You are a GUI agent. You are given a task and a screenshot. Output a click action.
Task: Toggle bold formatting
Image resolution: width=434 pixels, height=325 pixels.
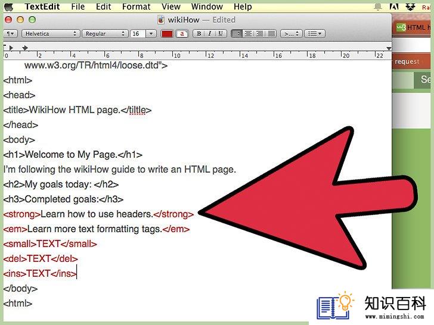tap(199, 34)
